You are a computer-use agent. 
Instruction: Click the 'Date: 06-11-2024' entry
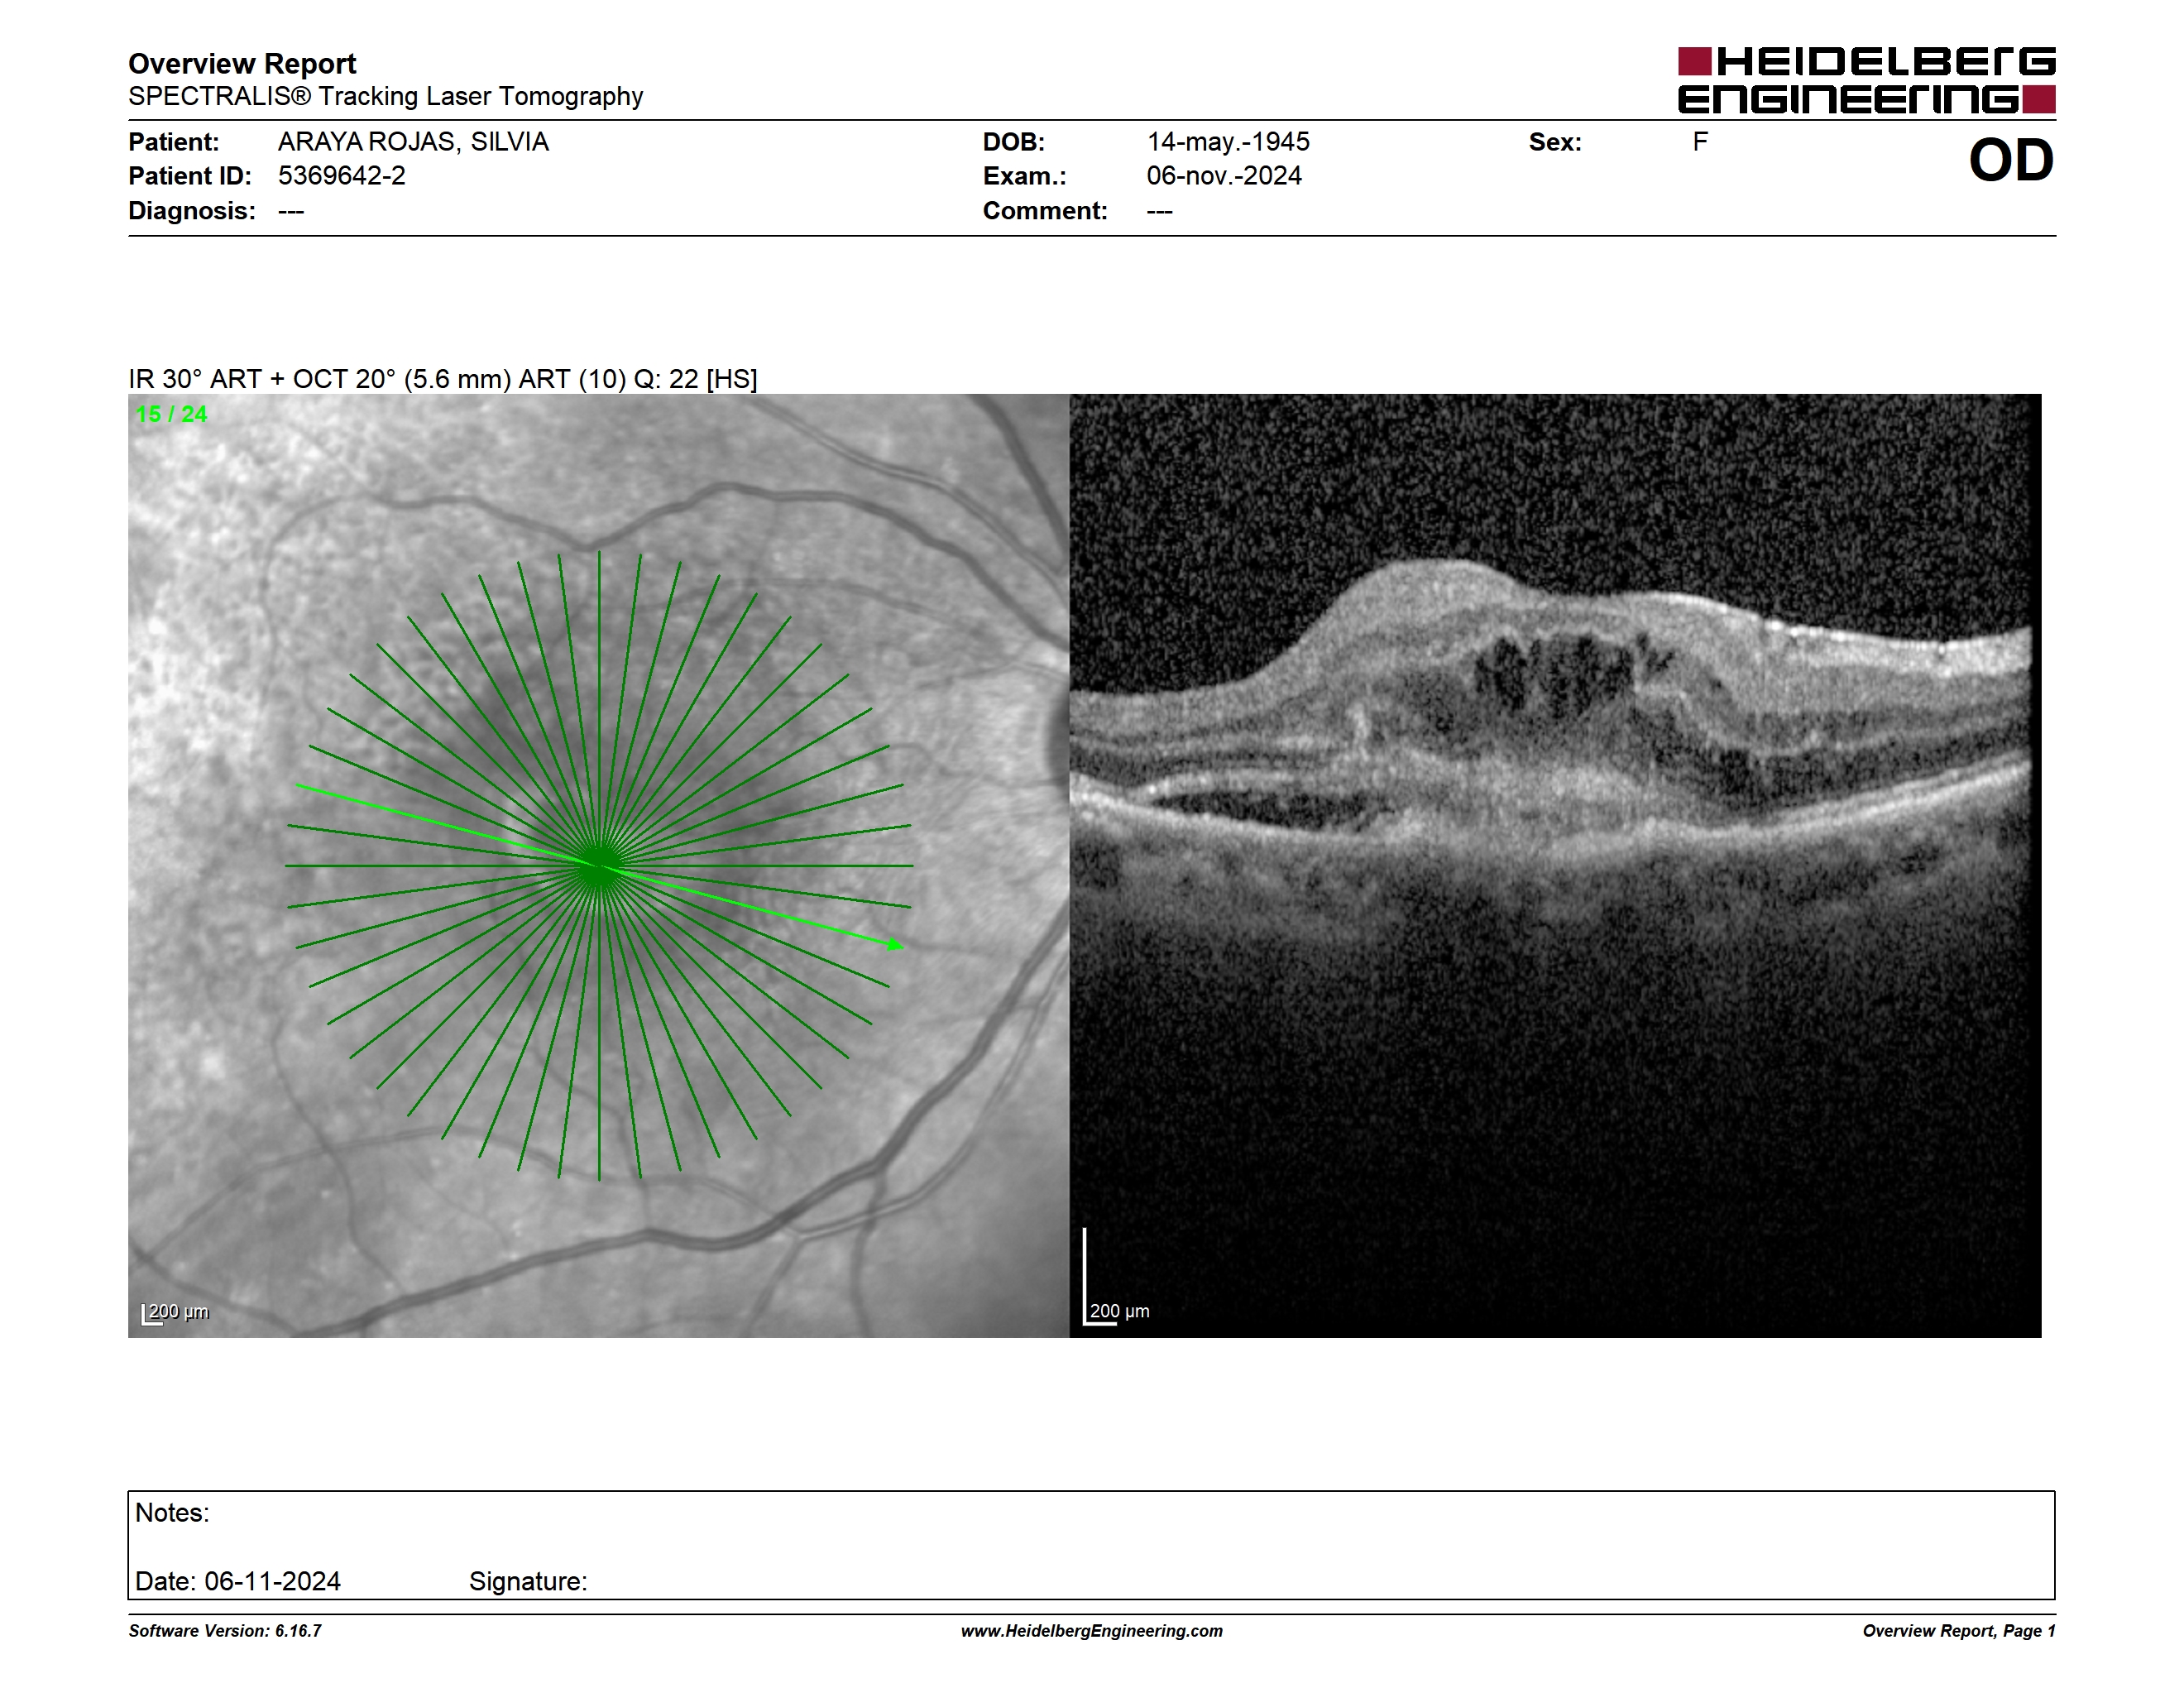(x=238, y=1581)
